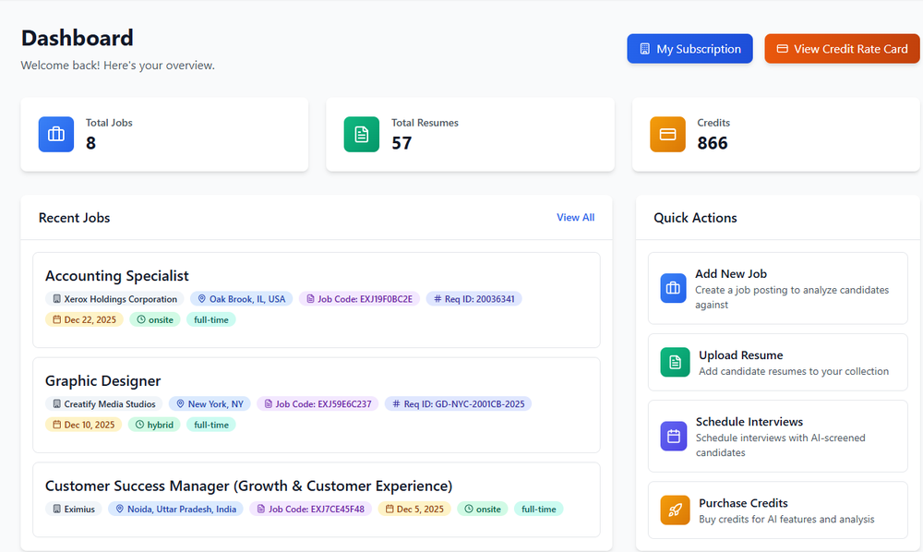The image size is (923, 552).
Task: Click the Dec 10, 2025 date tag
Action: coord(84,425)
